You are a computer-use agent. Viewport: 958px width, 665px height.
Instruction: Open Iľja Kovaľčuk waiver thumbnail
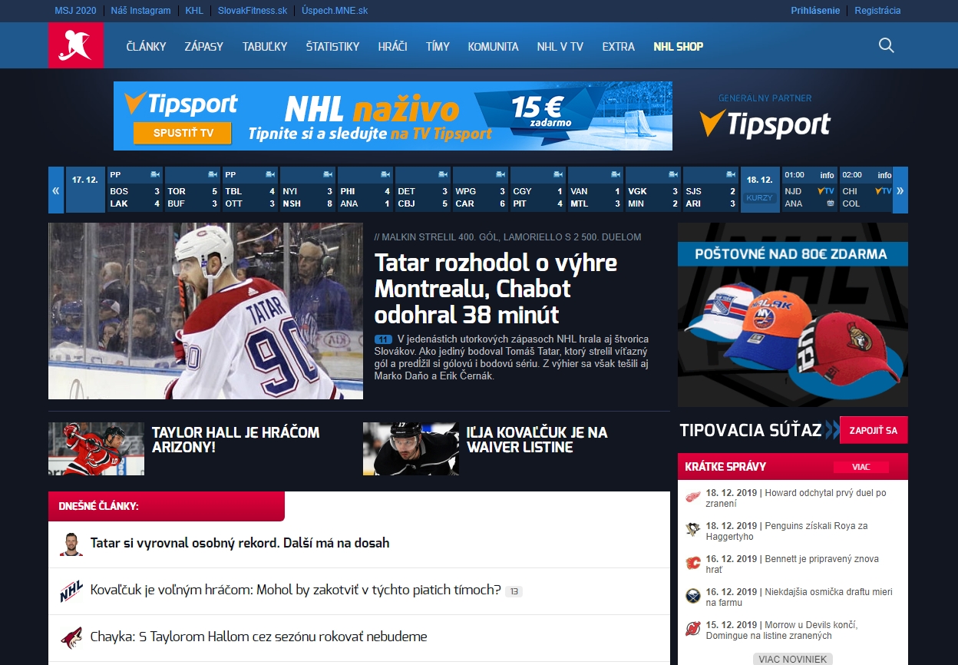[411, 448]
